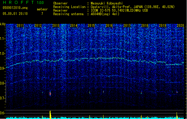Click the 1.0 kHz frequency label
Viewport: 187px width, 119px height.
[x=3, y=54]
